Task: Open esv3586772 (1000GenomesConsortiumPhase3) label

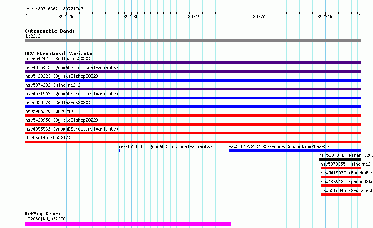Action: (279, 146)
